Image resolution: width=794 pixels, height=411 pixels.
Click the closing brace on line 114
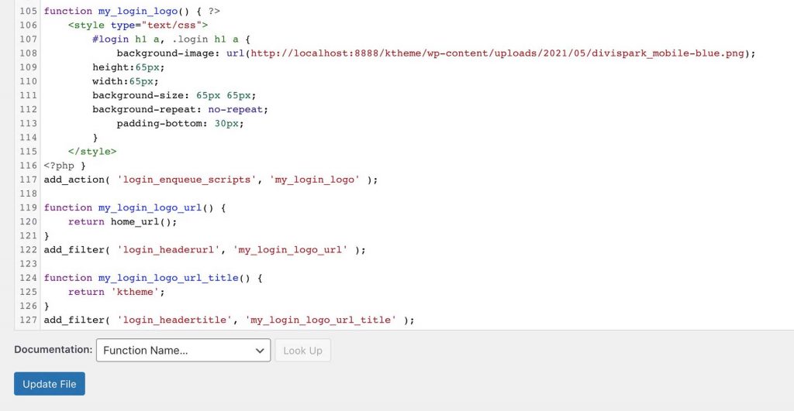(x=95, y=138)
